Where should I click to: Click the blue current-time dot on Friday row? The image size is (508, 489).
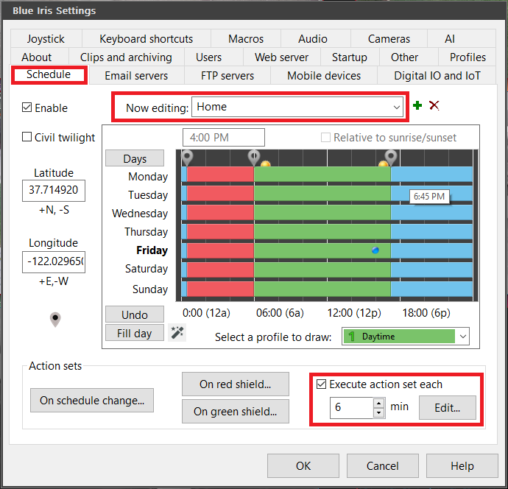click(x=375, y=250)
